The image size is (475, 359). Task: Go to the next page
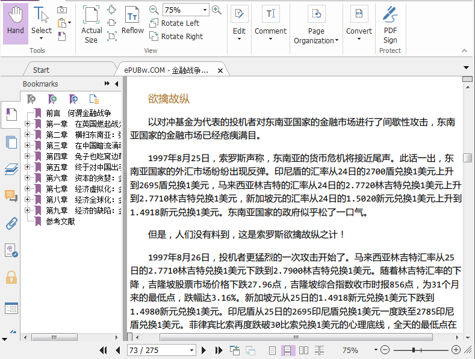click(203, 350)
